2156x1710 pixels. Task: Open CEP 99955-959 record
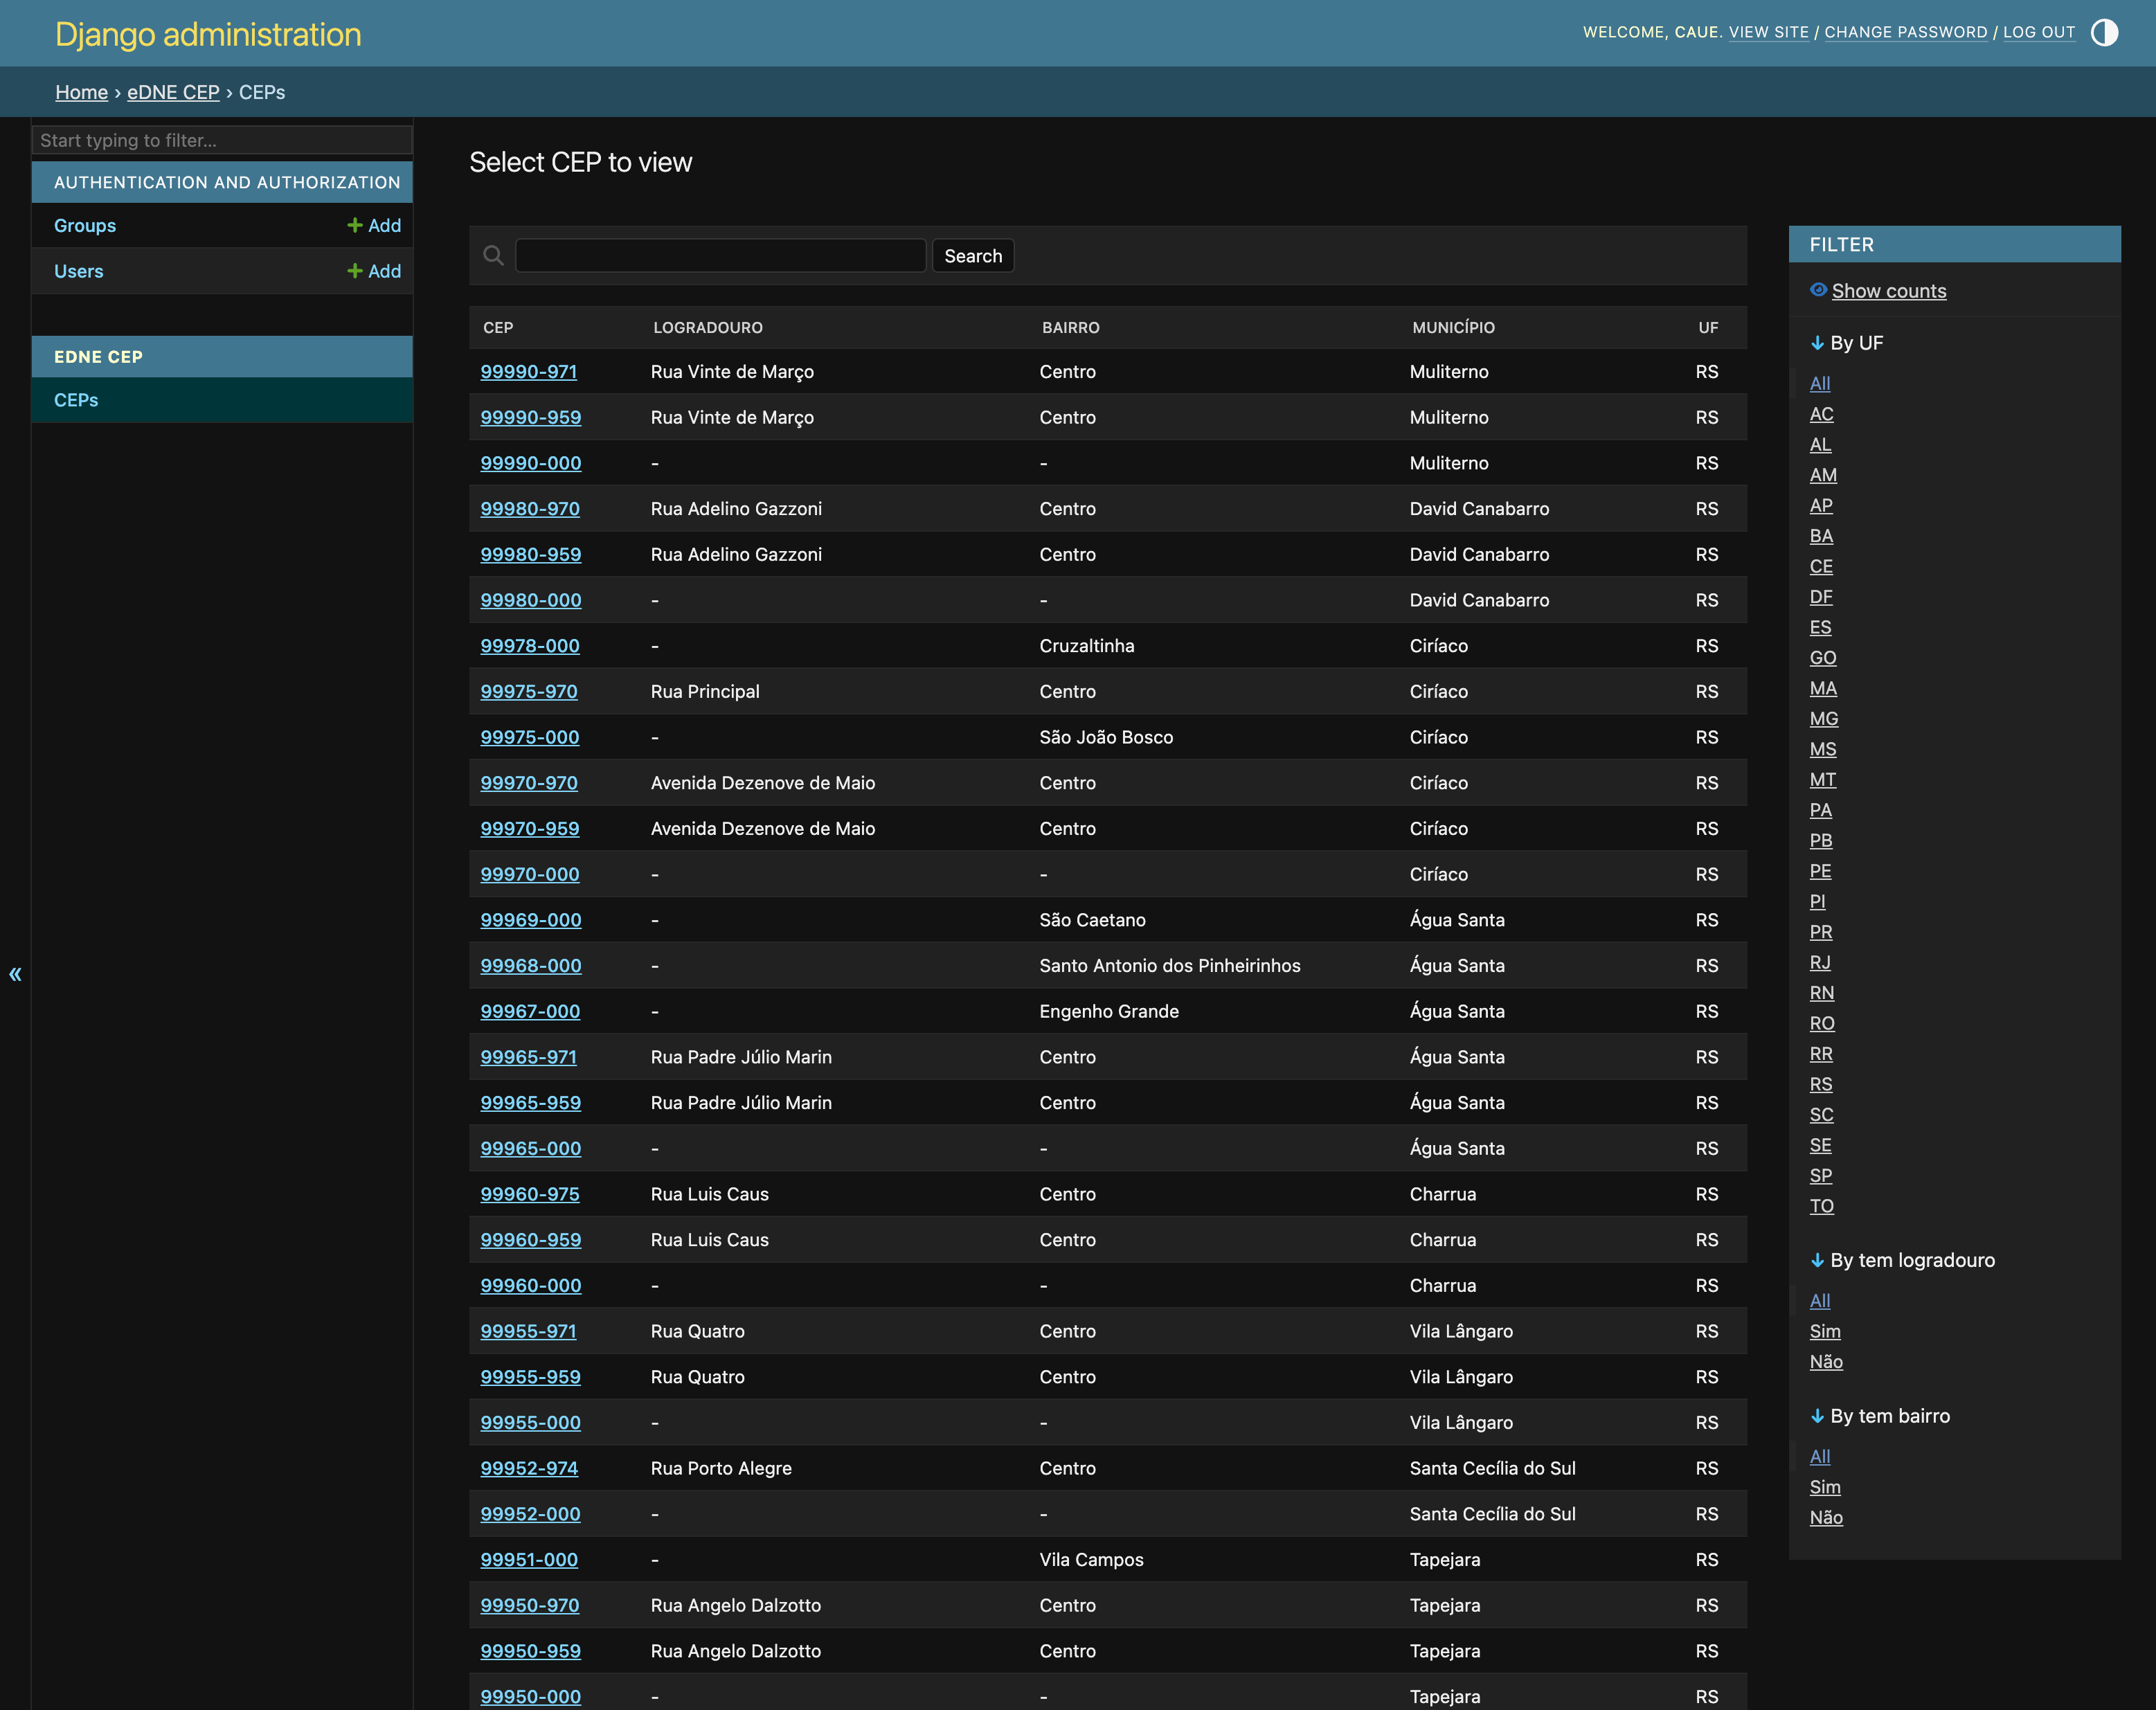(530, 1377)
